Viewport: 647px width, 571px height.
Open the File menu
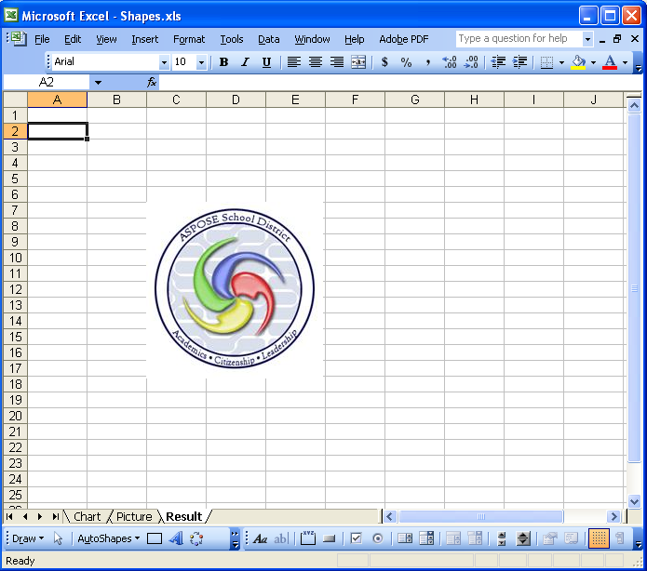[42, 39]
